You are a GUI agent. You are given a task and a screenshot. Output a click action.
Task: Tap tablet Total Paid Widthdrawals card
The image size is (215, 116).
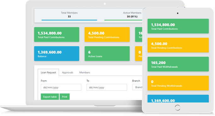click(178, 64)
